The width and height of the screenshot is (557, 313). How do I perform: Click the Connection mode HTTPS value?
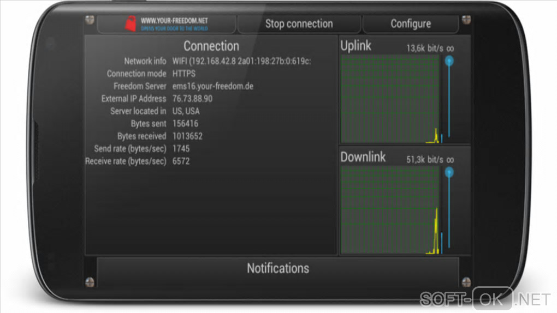tap(183, 74)
